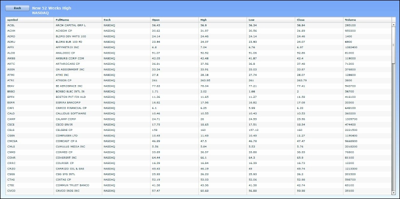
Task: Sort by the High column header
Action: [223, 20]
